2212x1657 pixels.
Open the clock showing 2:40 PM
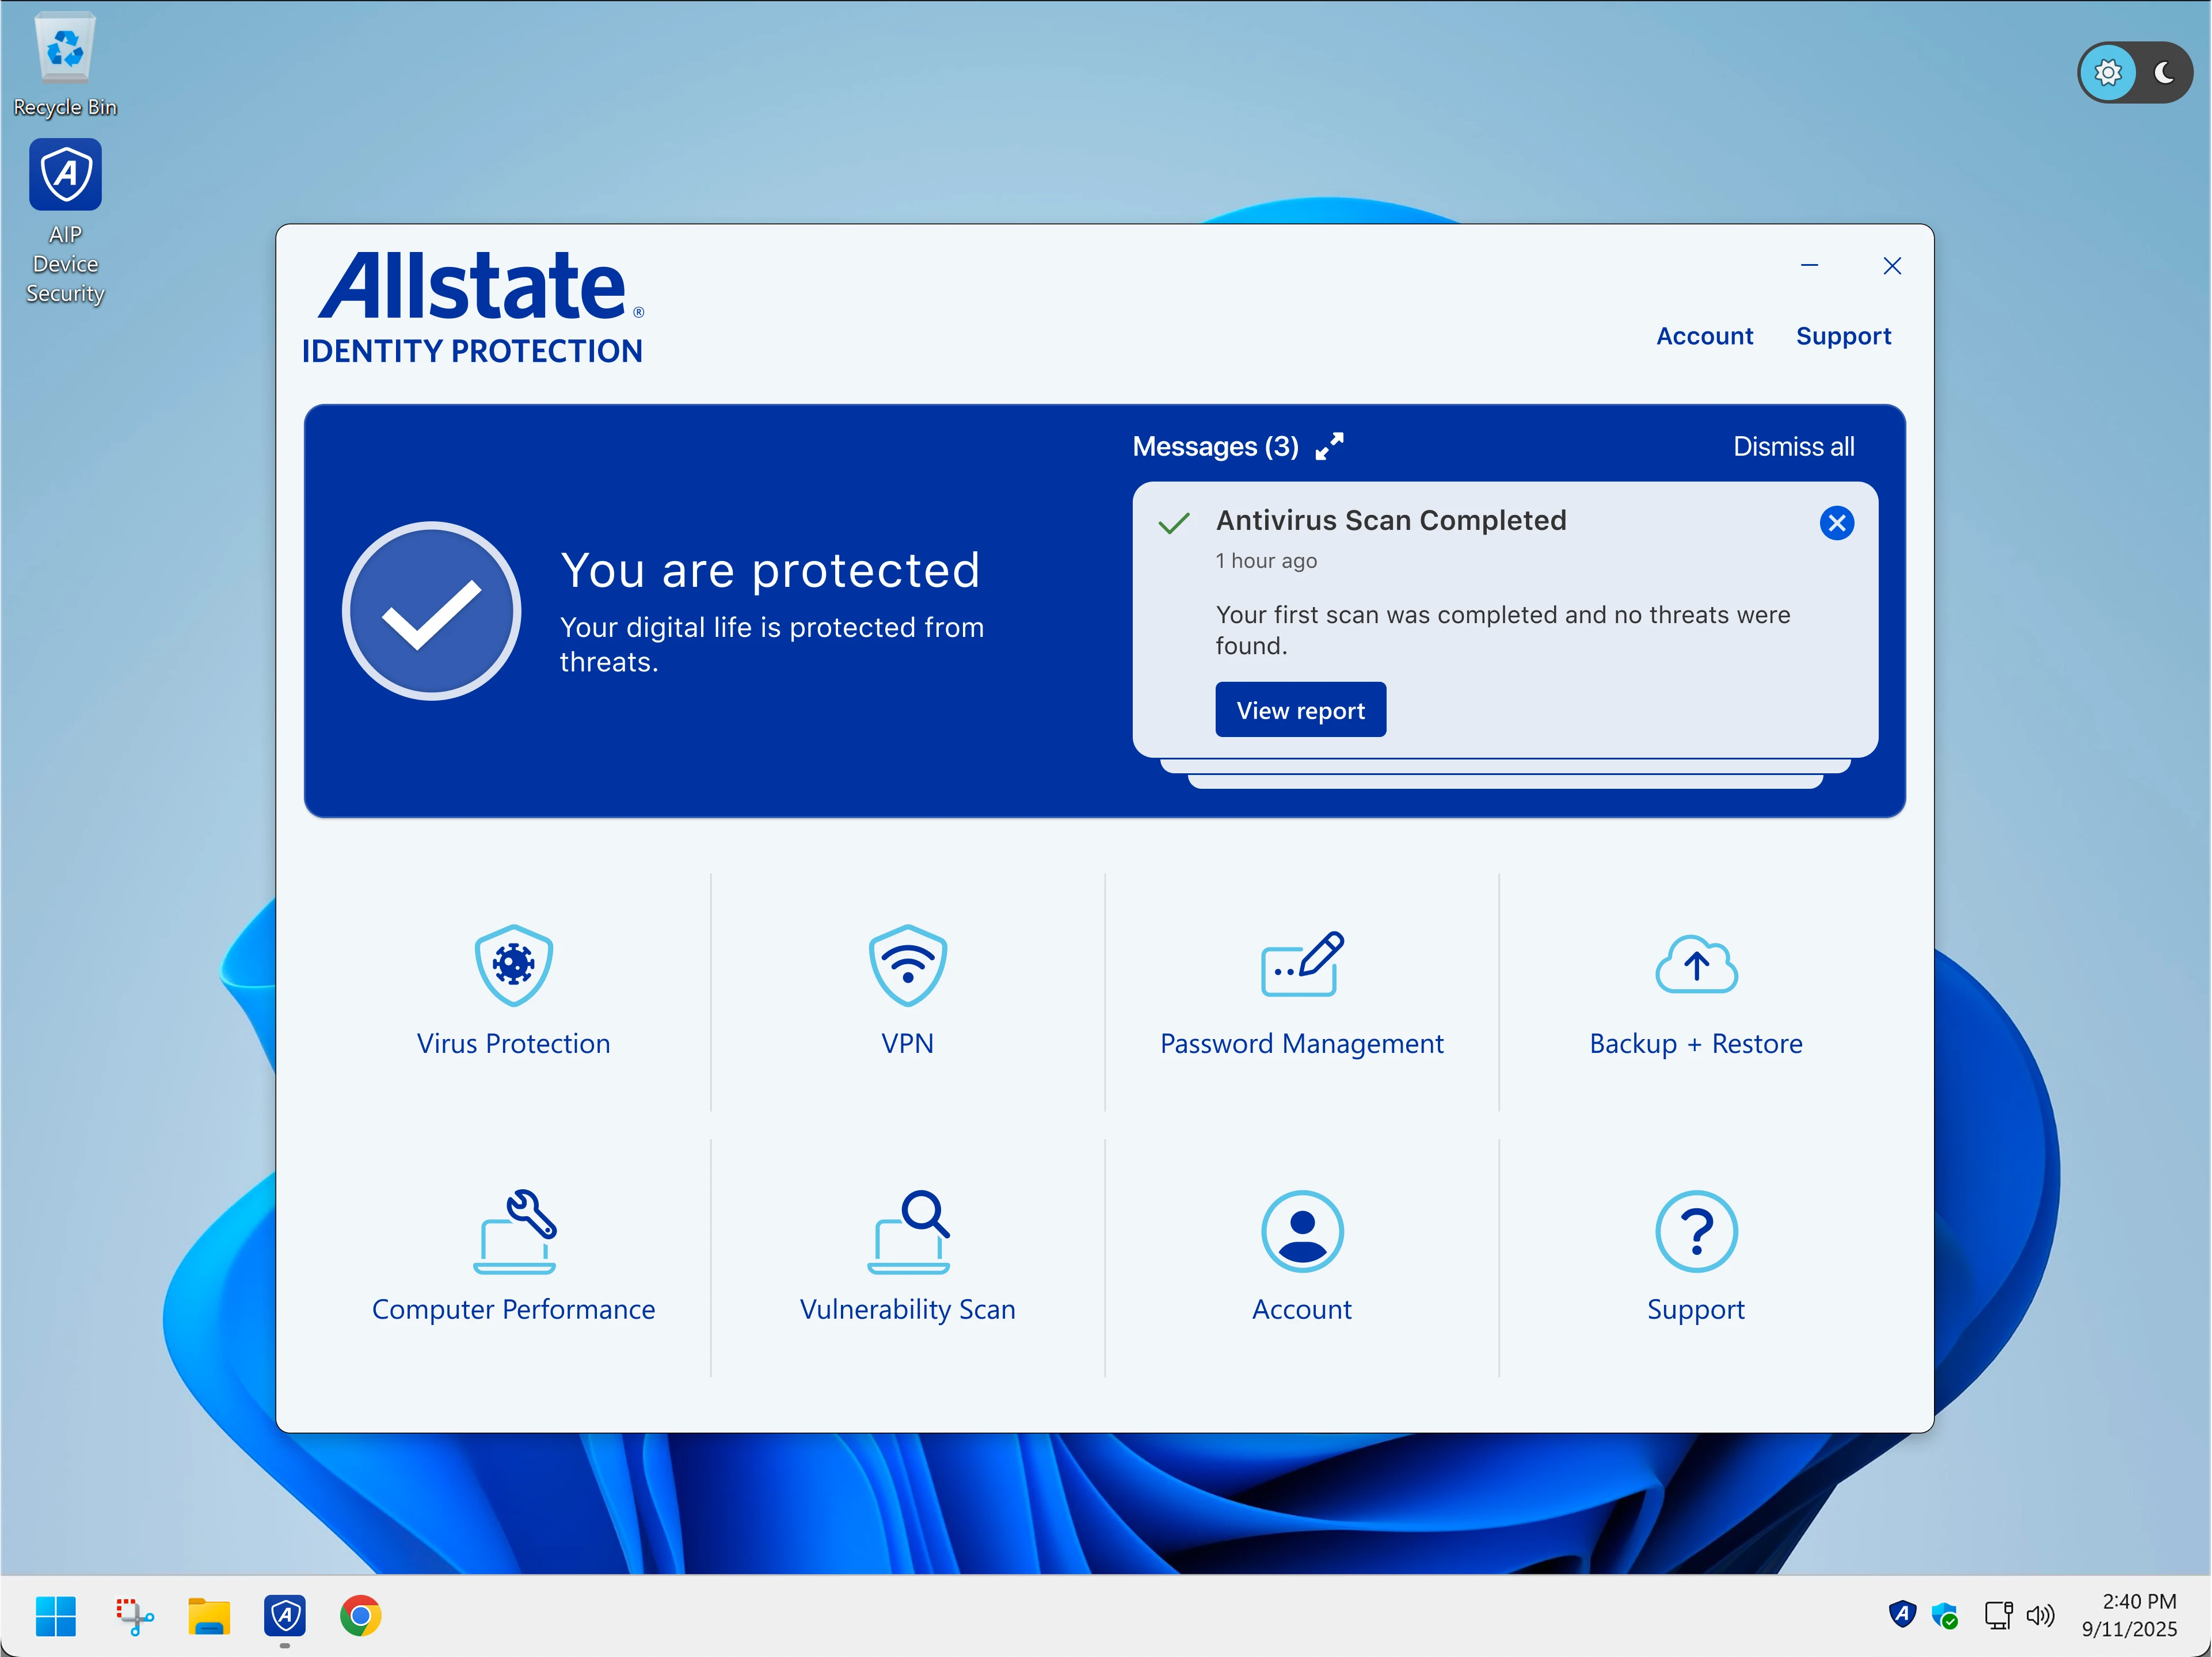tap(2129, 1615)
